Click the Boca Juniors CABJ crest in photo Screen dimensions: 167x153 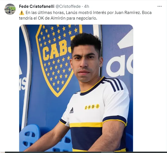pyautogui.click(x=57, y=60)
